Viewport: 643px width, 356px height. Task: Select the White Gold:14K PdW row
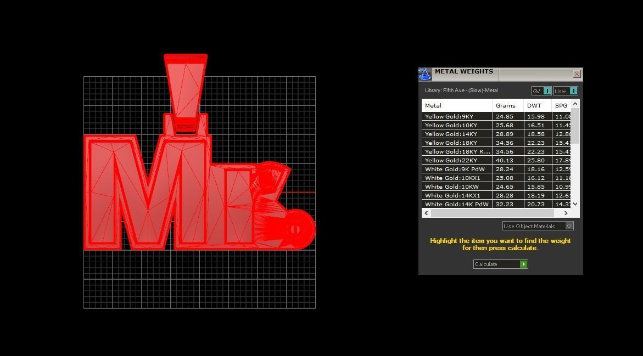click(x=496, y=205)
